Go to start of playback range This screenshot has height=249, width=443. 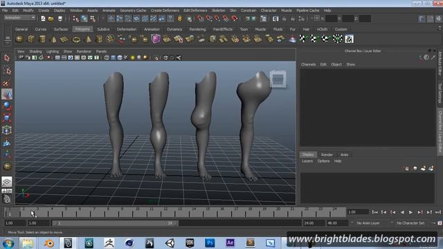(x=374, y=212)
